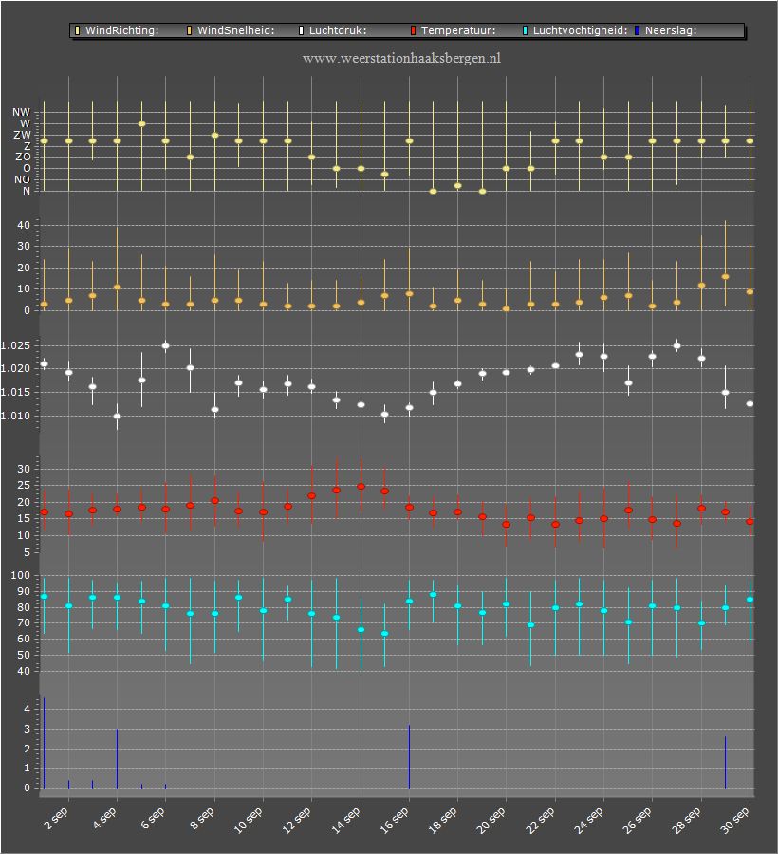
Task: Click the 24 sep date label
Action: tap(588, 820)
